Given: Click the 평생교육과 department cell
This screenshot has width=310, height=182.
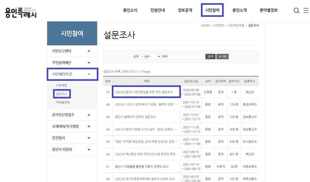Looking at the screenshot, I should point(250,104).
